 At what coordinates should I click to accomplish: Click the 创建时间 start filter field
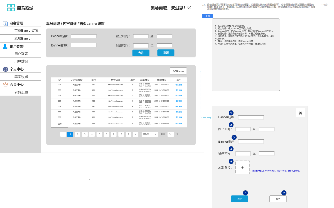(141, 45)
